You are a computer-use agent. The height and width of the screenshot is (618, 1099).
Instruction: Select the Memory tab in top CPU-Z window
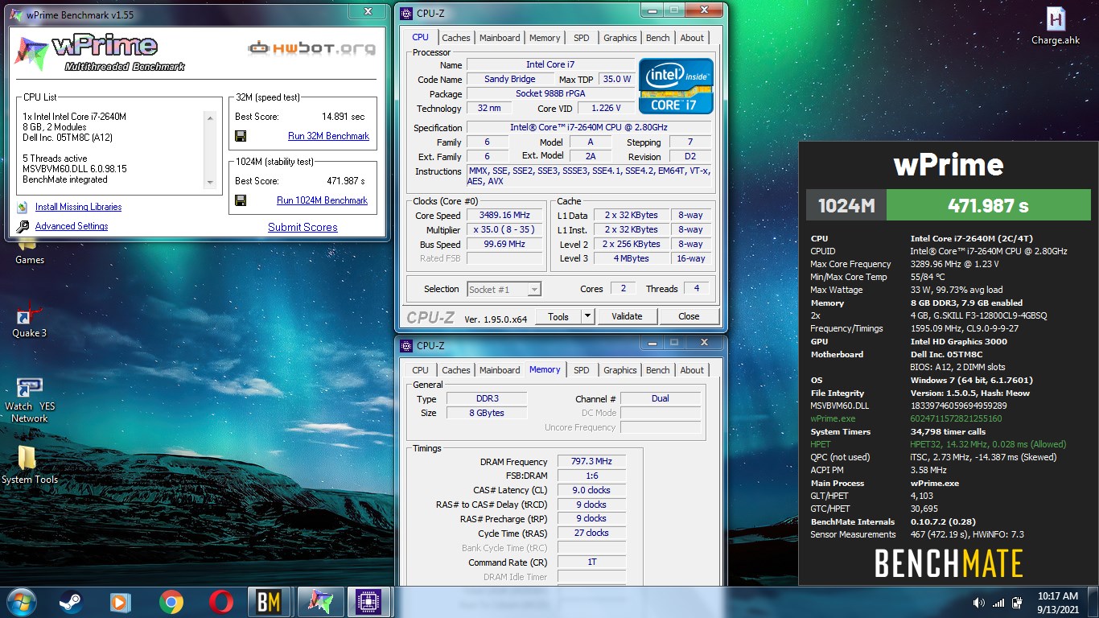pos(545,38)
